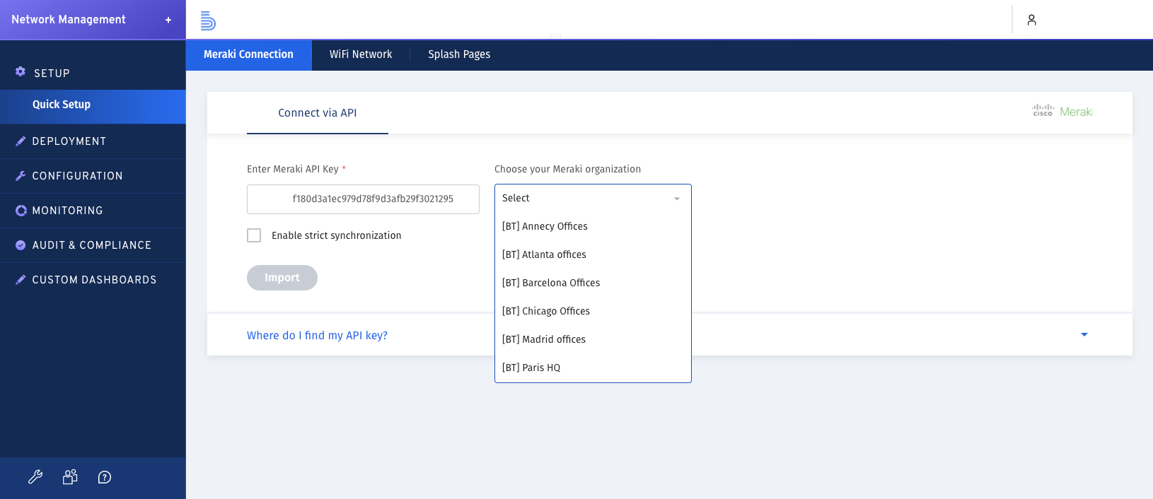Screen dimensions: 1153x499
Task: Click the Import button
Action: pos(282,278)
